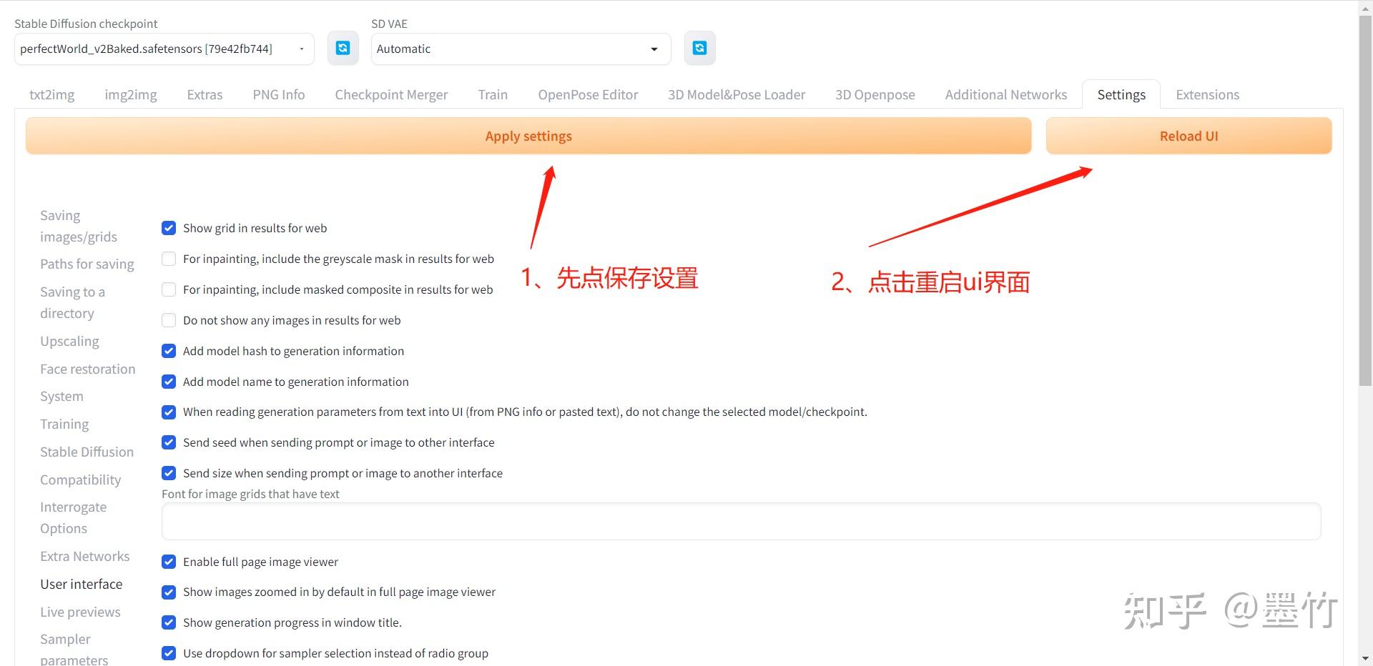Go to the Checkpoint Merger tab

391,94
